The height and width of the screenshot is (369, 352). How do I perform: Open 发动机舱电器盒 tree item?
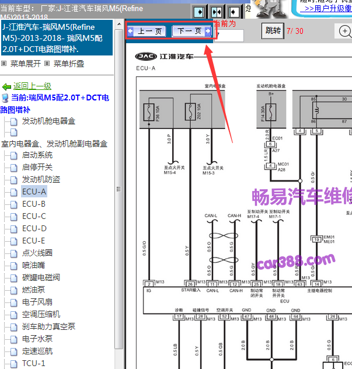coord(48,121)
